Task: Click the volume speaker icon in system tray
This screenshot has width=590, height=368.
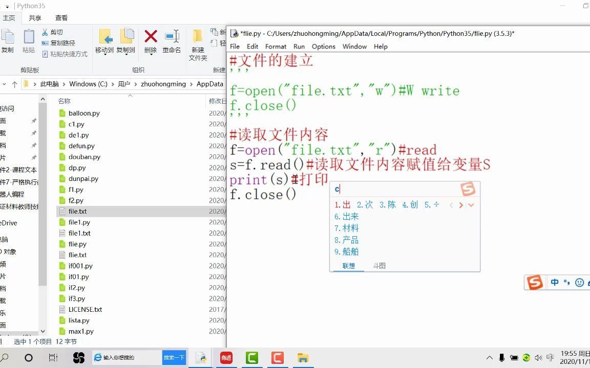Action: click(x=538, y=357)
